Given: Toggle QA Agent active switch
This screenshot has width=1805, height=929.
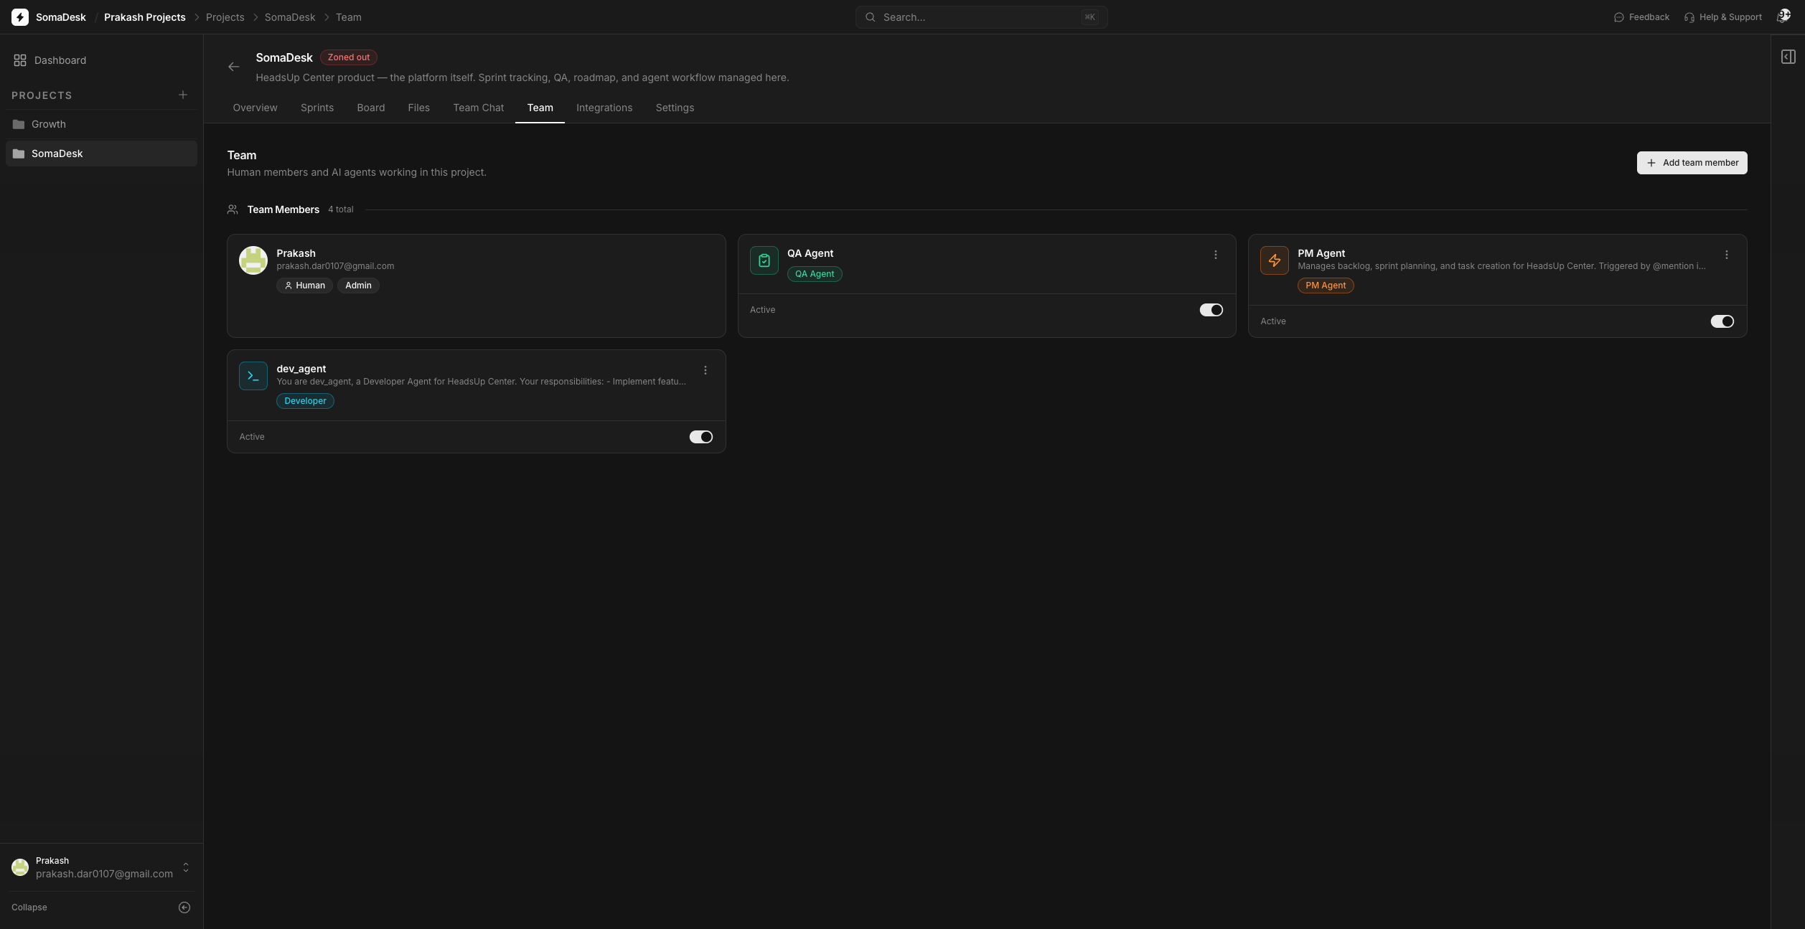Looking at the screenshot, I should [1211, 310].
